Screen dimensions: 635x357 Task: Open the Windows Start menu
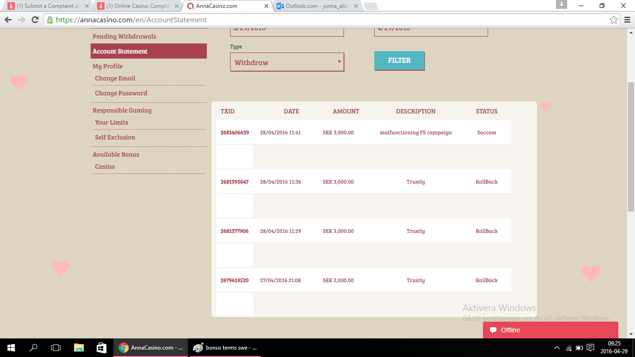(11, 347)
